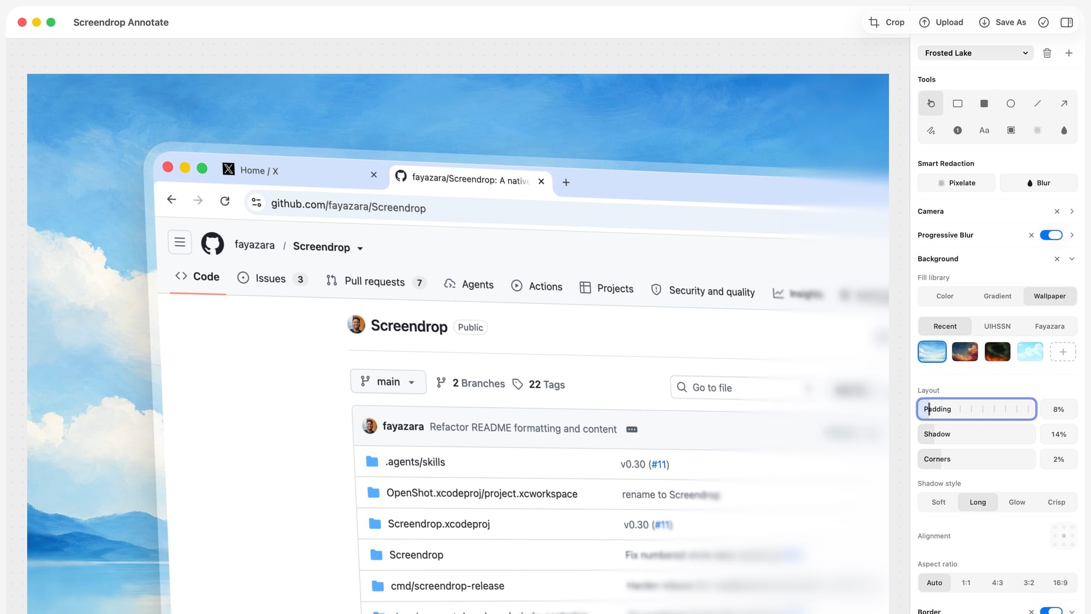The width and height of the screenshot is (1091, 614).
Task: Select the outlined rectangle tool
Action: tap(957, 103)
